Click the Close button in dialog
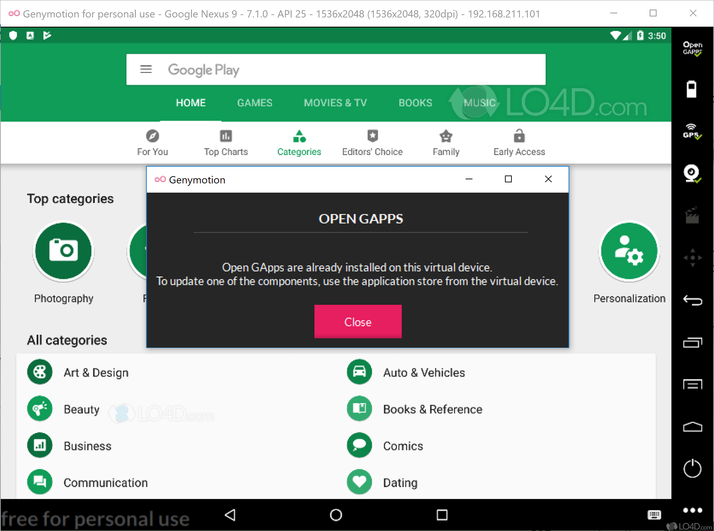 pyautogui.click(x=358, y=322)
